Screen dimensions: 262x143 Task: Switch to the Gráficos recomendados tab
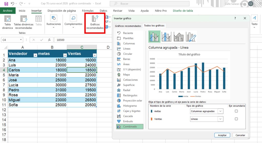click(x=128, y=26)
